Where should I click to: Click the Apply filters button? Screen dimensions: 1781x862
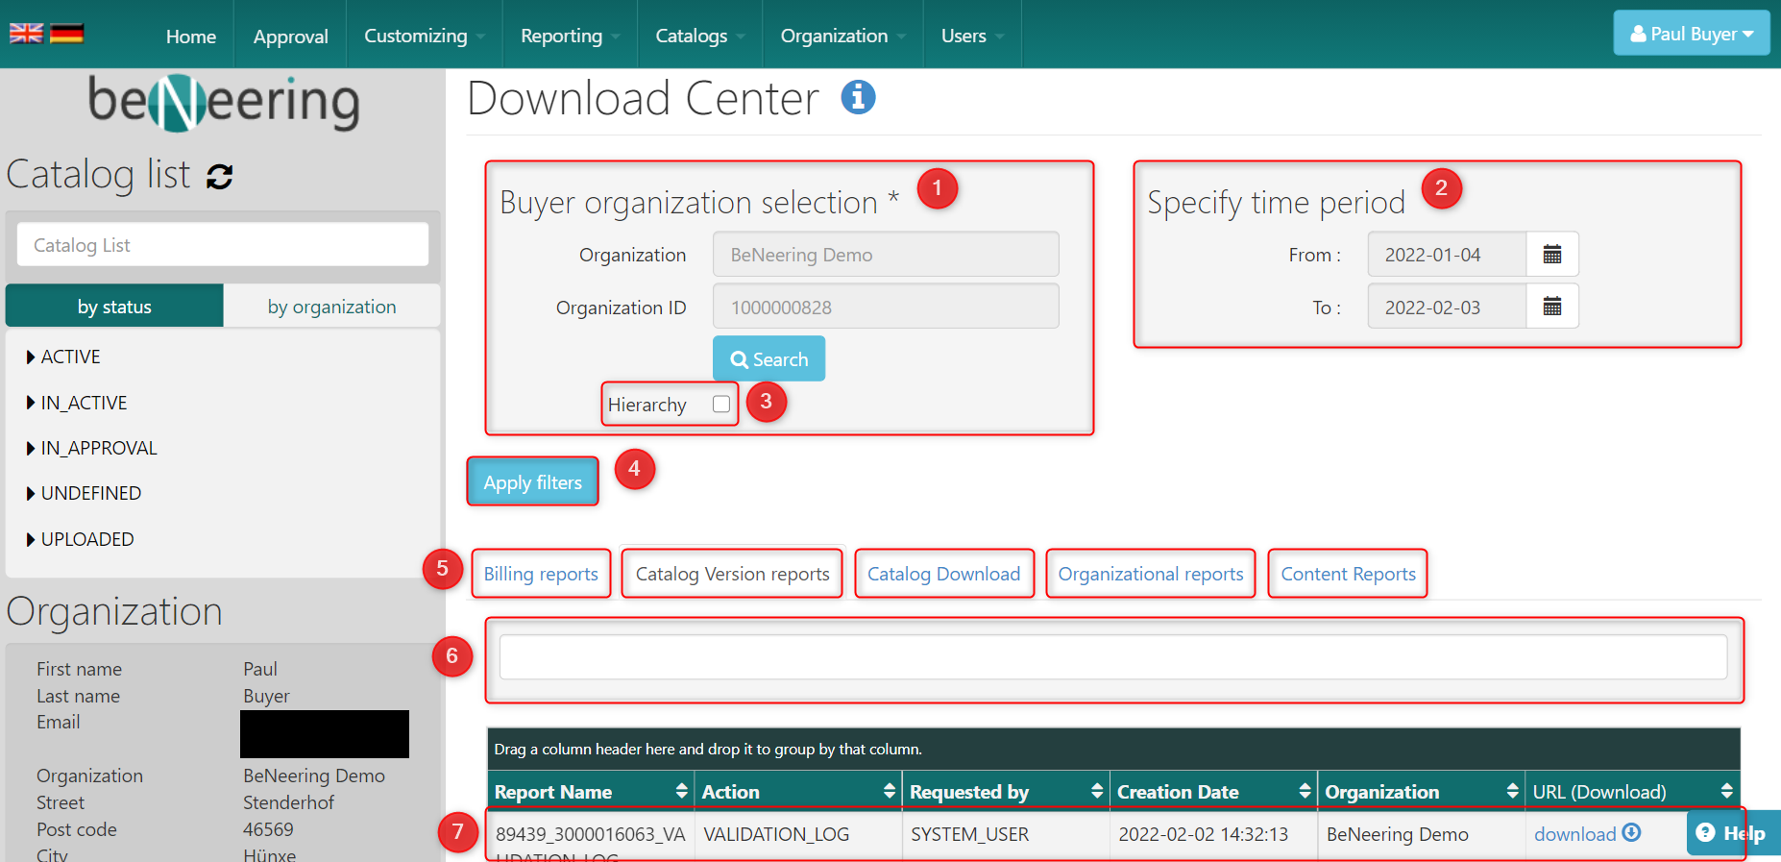[x=532, y=482]
